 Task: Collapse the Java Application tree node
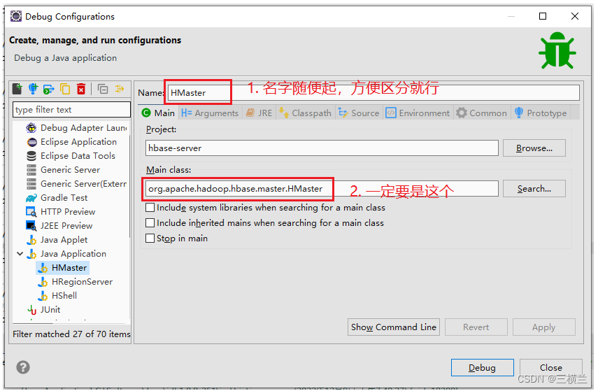[x=20, y=254]
